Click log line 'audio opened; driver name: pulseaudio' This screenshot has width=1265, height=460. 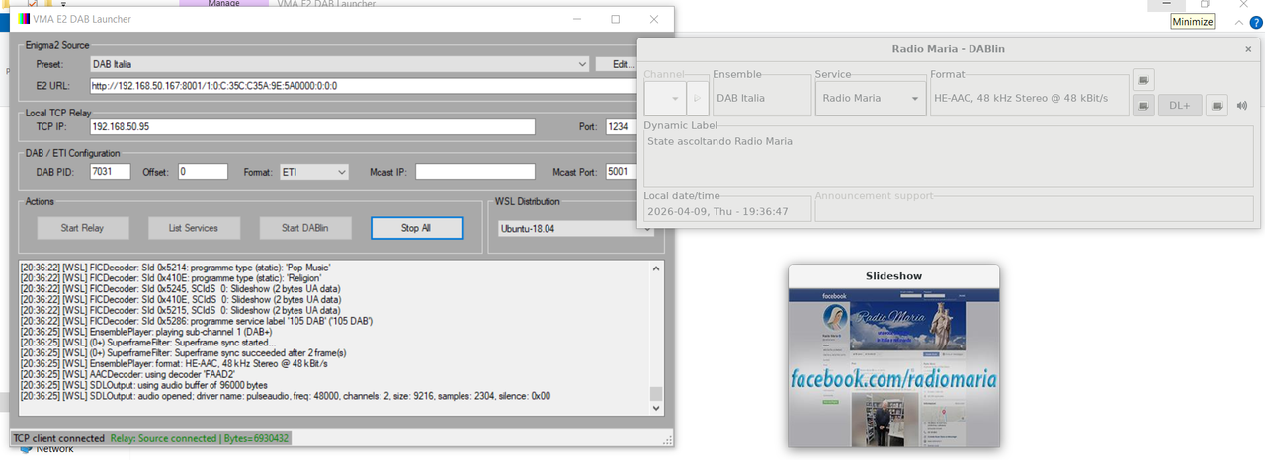(285, 396)
